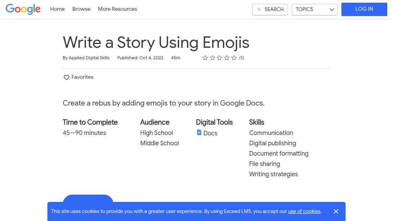This screenshot has height=221, width=393.
Task: Click By Applied Digital Skills author text
Action: coord(86,58)
